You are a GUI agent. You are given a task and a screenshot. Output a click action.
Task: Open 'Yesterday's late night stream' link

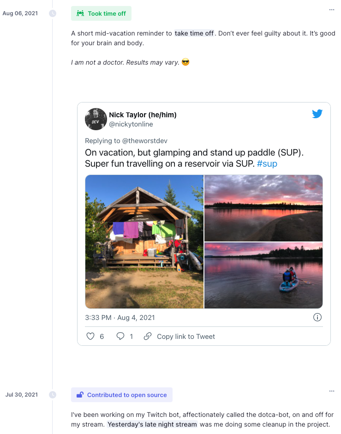[x=152, y=424]
